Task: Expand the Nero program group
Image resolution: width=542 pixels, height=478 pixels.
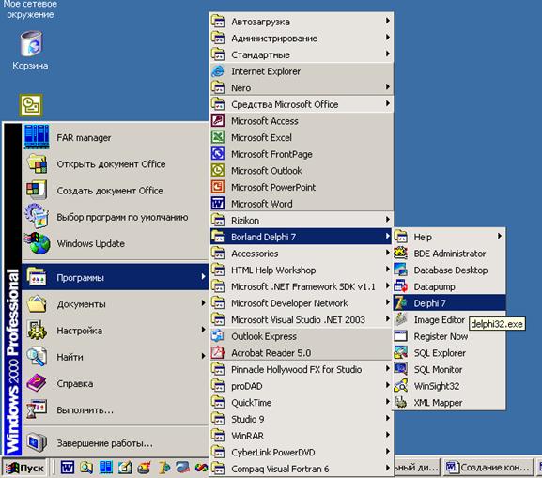Action: 302,87
